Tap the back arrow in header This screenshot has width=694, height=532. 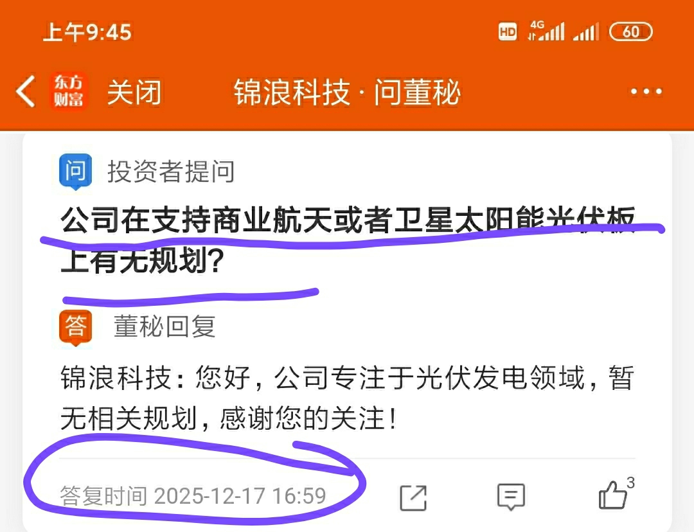(26, 91)
